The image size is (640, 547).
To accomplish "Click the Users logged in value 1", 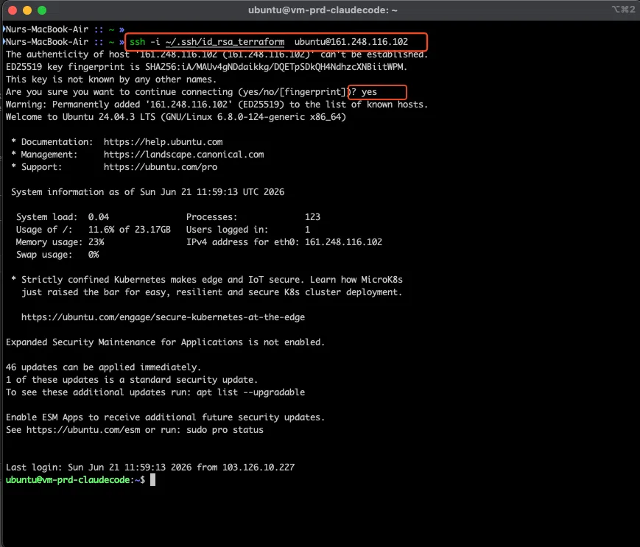I will coord(307,230).
